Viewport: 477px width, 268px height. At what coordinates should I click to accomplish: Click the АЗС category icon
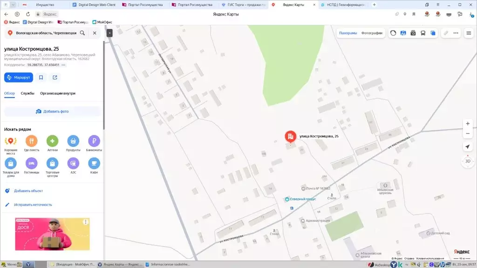click(x=73, y=164)
